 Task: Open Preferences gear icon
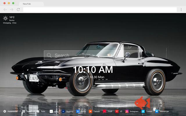tap(5, 111)
